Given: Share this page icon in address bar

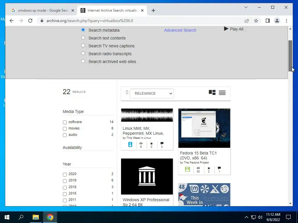Looking at the screenshot, I should pyautogui.click(x=247, y=21).
